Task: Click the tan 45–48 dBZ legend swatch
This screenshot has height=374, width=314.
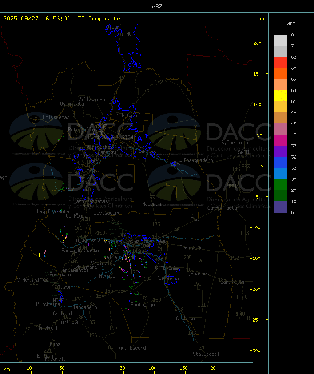Action: (280, 118)
